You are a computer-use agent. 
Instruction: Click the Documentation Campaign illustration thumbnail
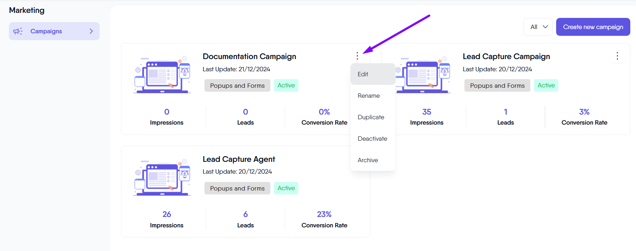[x=162, y=74]
